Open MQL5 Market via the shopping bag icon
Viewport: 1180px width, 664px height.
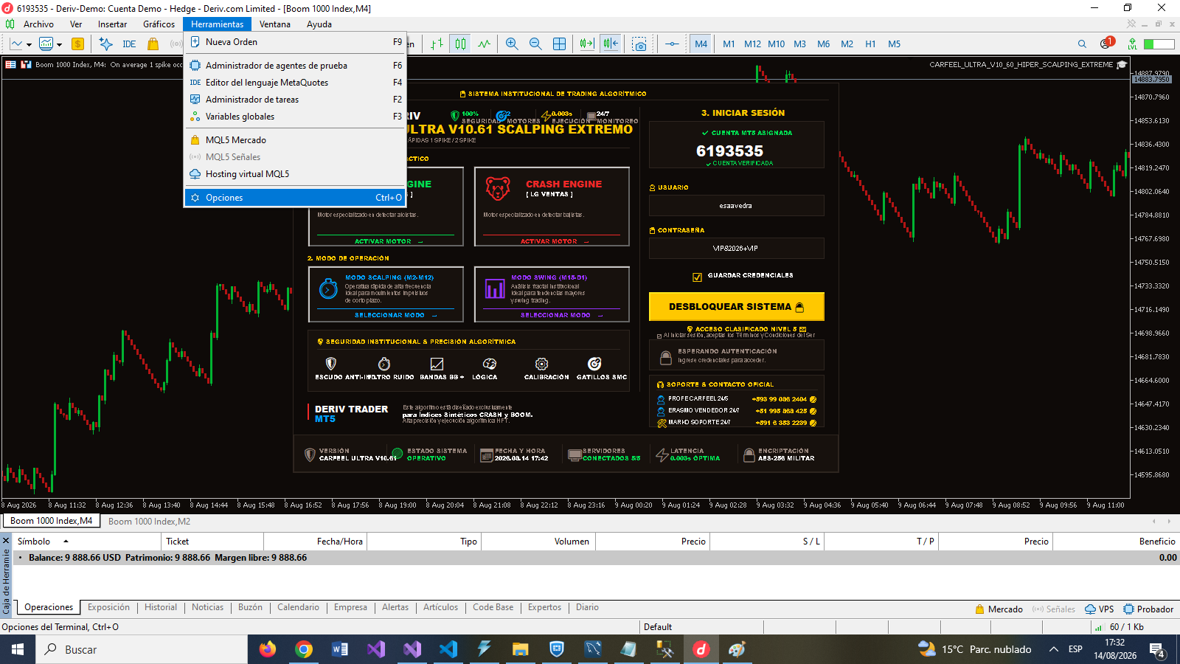point(153,44)
